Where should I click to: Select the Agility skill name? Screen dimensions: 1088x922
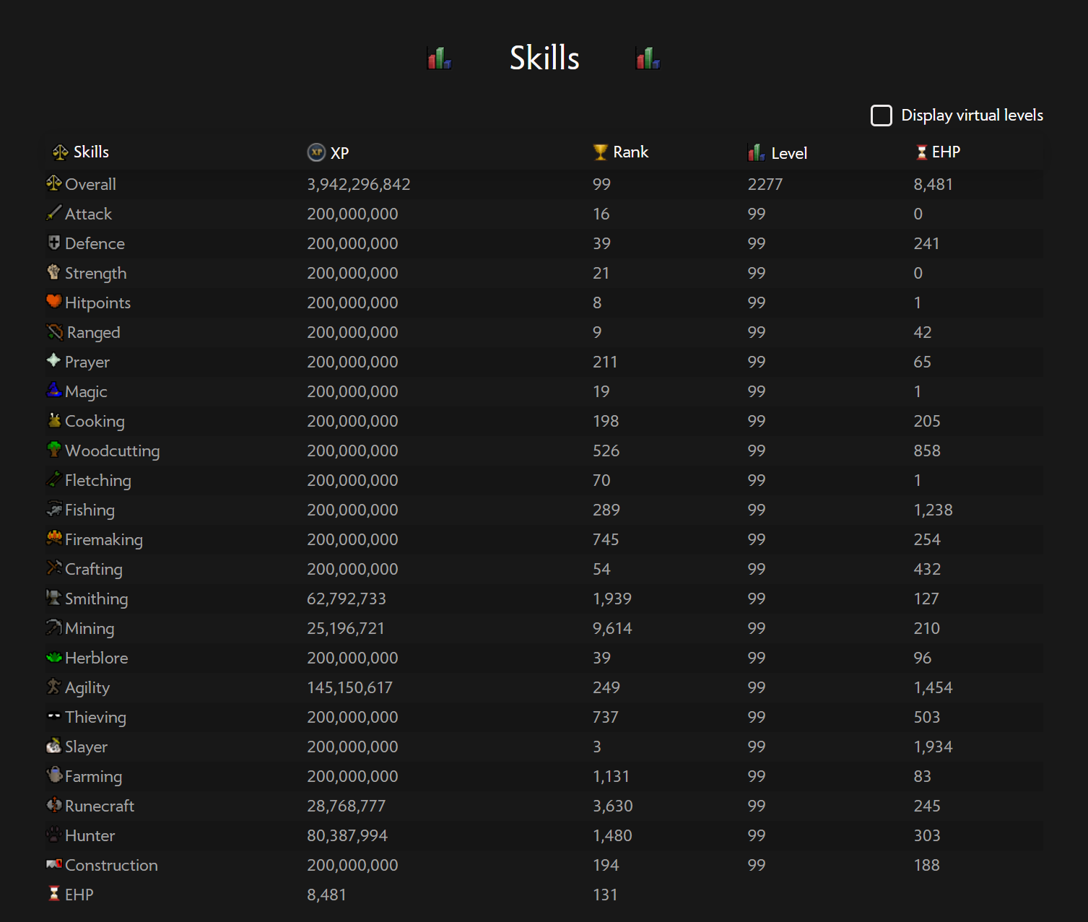click(87, 687)
